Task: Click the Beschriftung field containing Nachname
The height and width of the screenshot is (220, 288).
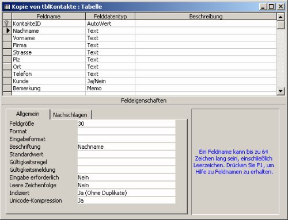Action: (126, 146)
